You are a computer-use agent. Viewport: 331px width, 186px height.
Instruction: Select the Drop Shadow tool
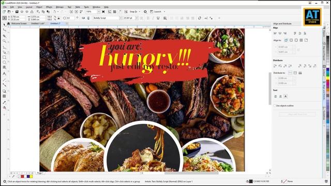point(5,91)
